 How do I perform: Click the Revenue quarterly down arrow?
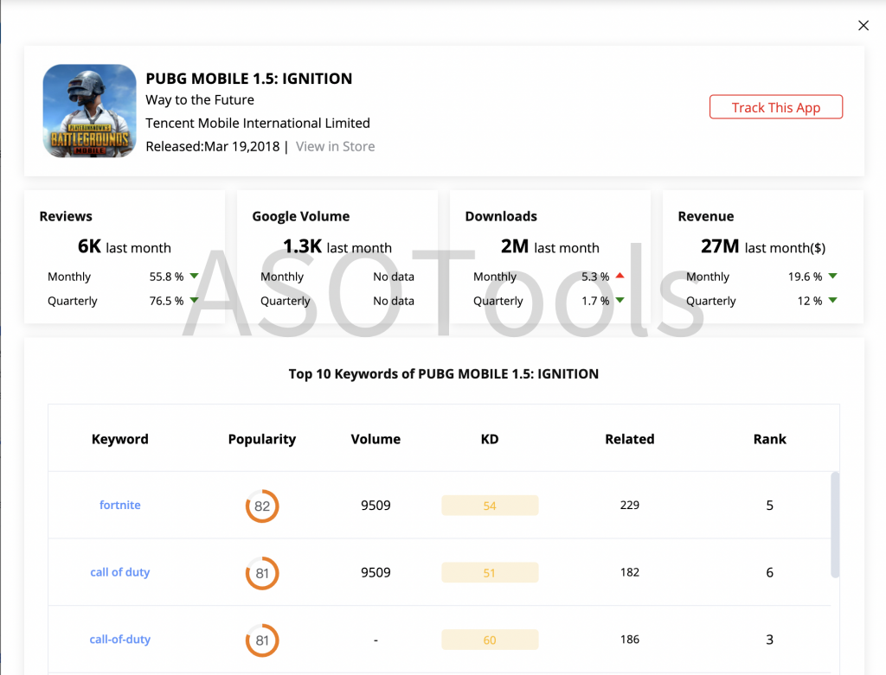[833, 300]
